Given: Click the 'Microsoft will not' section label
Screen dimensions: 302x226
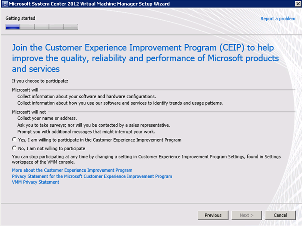Looking at the screenshot, I should tap(29, 112).
